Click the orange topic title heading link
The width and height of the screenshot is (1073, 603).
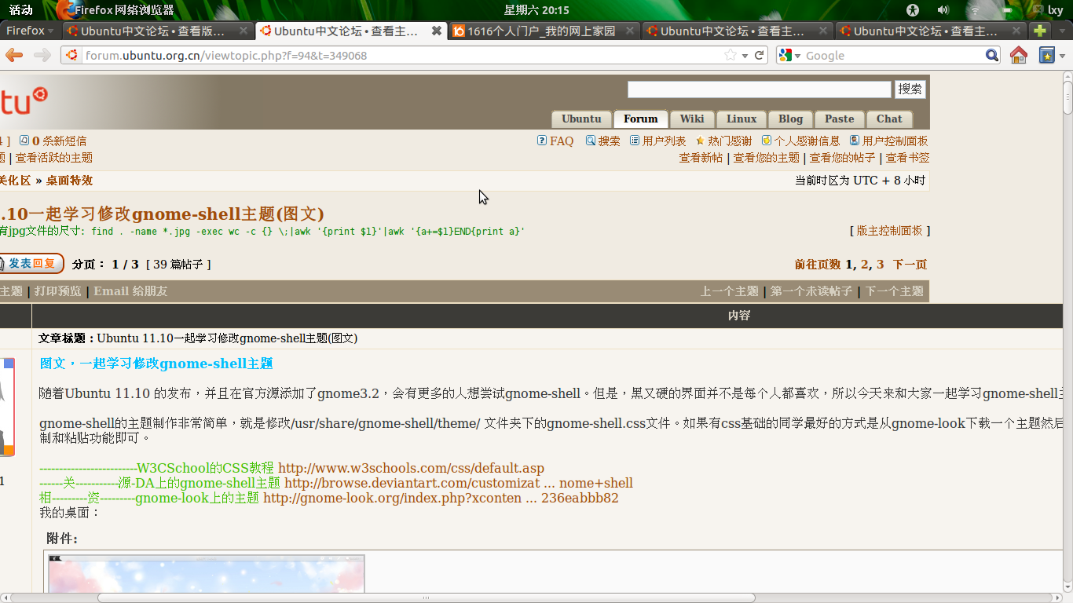click(x=162, y=214)
